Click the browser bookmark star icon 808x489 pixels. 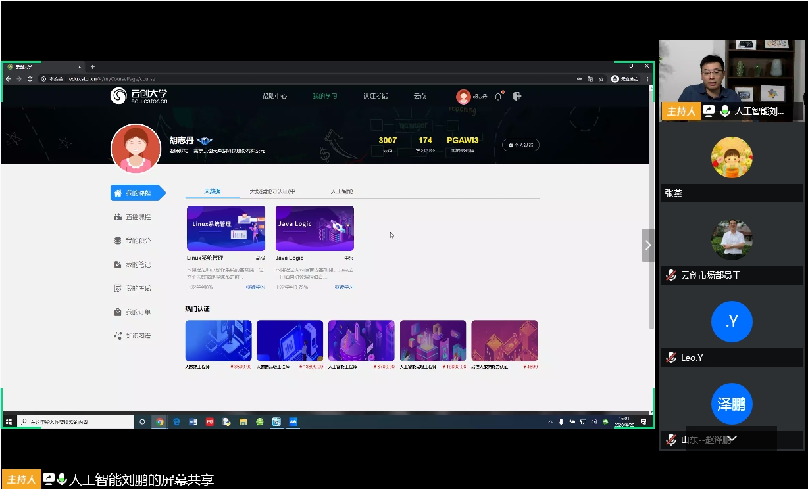coord(601,79)
